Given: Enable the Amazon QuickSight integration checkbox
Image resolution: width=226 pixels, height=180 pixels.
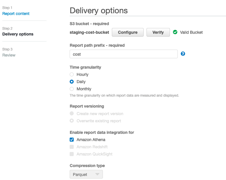Looking at the screenshot, I should coord(72,154).
